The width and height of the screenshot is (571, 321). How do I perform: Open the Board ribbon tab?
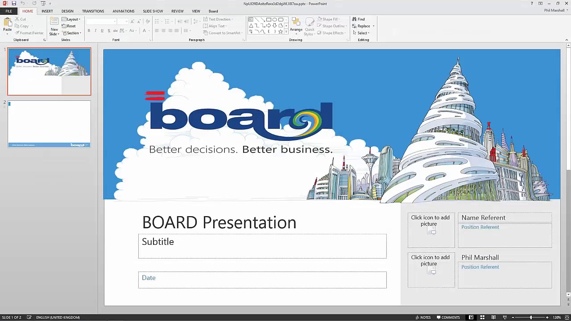tap(213, 11)
